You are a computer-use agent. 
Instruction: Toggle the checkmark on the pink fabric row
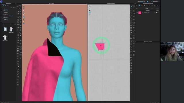pos(137,13)
